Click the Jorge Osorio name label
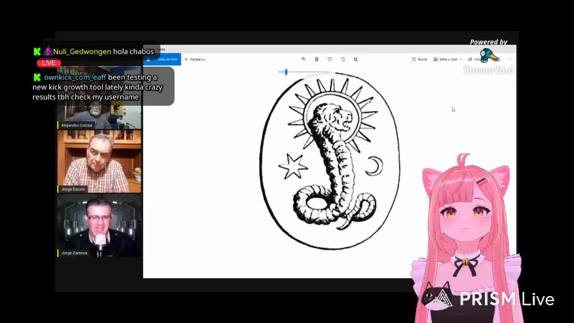 pyautogui.click(x=73, y=189)
